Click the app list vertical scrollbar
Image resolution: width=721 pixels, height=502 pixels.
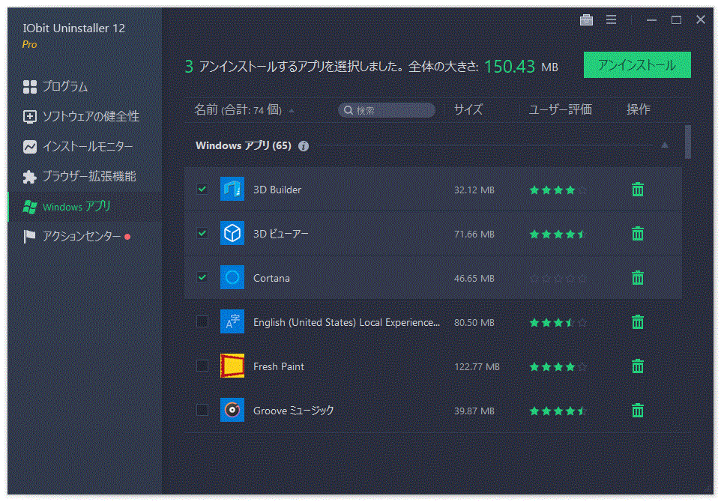[x=688, y=142]
